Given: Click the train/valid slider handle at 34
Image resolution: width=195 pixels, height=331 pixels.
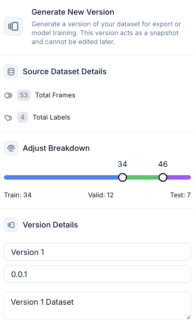Looking at the screenshot, I should tap(122, 177).
